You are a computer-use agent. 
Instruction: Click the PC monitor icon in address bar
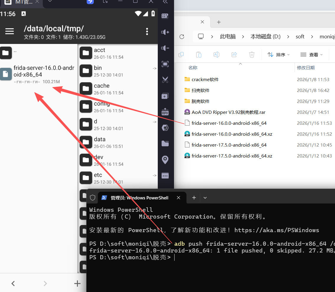[x=201, y=37]
